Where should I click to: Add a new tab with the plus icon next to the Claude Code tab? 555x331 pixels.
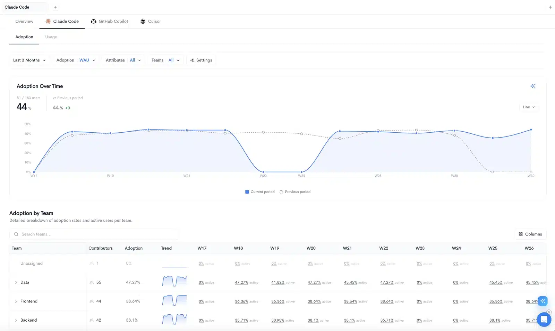click(55, 7)
